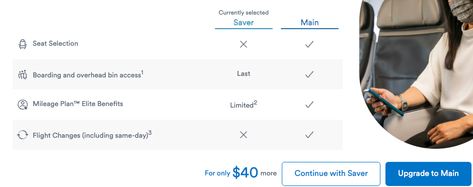Click the $40 upgrade price text
The image size is (473, 187).
[245, 173]
